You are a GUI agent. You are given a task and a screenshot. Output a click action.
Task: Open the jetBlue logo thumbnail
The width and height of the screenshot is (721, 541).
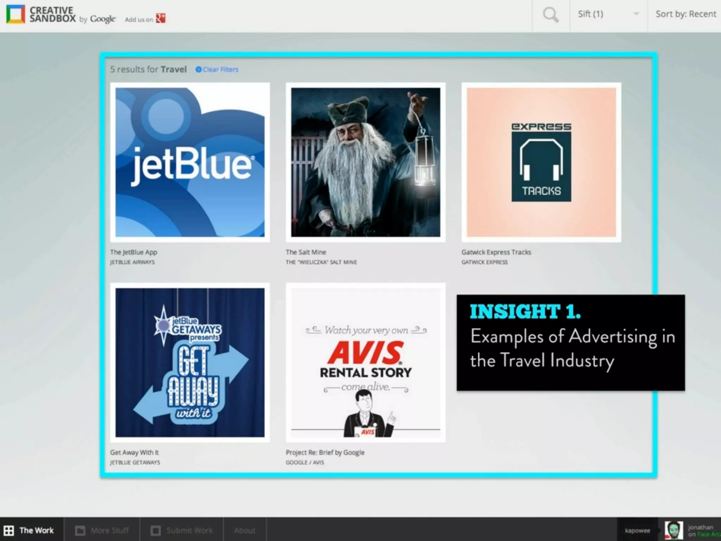[x=190, y=162]
